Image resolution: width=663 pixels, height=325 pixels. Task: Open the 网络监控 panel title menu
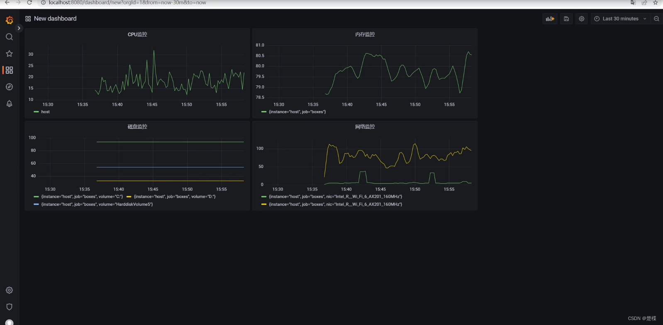point(365,127)
